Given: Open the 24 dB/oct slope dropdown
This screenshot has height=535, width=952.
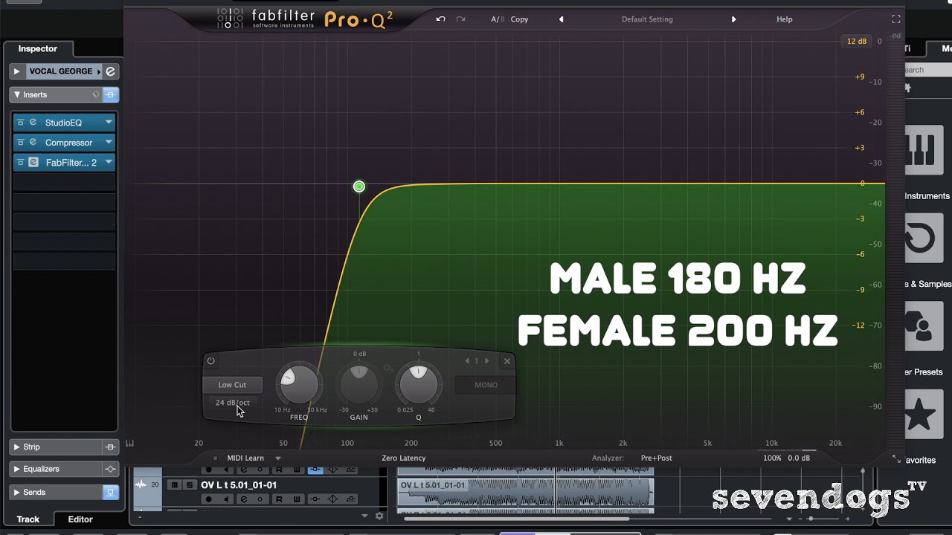Looking at the screenshot, I should click(x=232, y=403).
